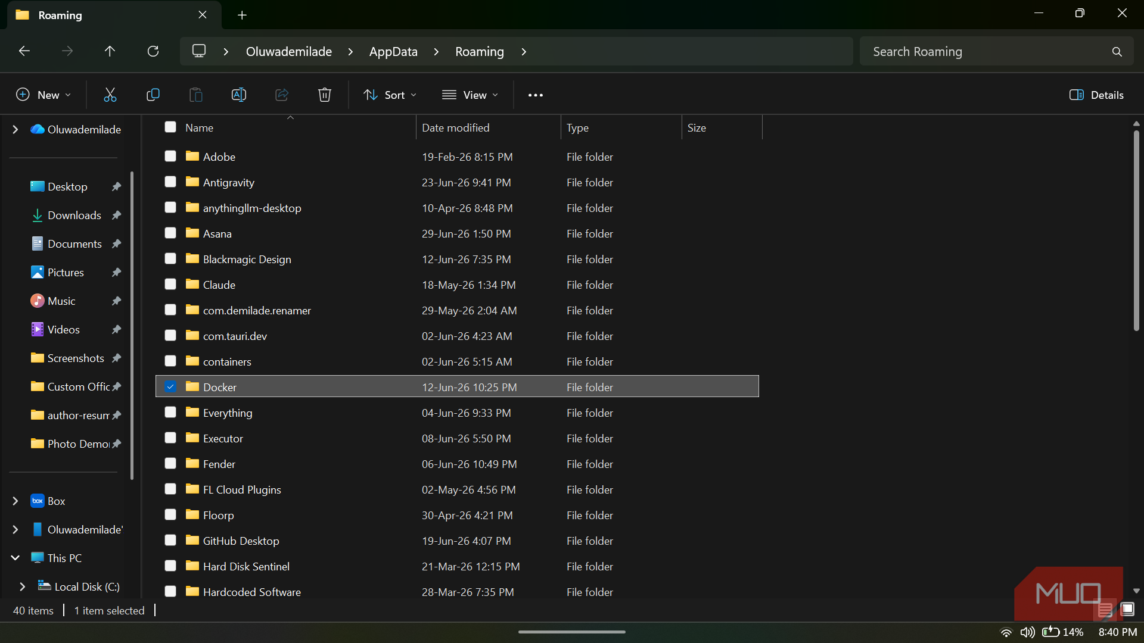Open the New dropdown menu
The width and height of the screenshot is (1144, 643).
tap(44, 95)
